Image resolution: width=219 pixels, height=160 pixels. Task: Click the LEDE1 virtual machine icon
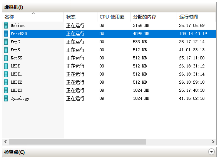pyautogui.click(x=6, y=74)
